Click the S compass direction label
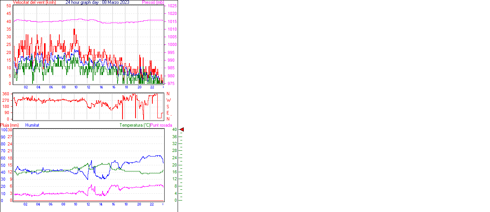Viewport: 490px width, 212px height. (x=168, y=106)
